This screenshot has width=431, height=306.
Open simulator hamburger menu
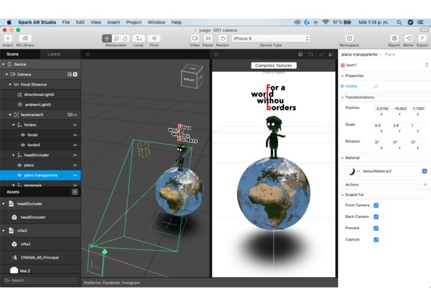point(216,55)
